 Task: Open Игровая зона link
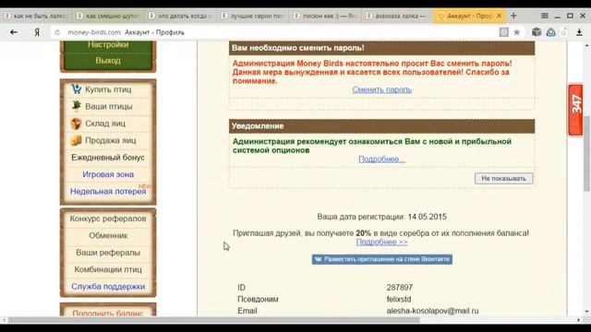108,174
